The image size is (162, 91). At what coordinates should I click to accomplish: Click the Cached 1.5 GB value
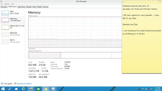tap(45, 71)
